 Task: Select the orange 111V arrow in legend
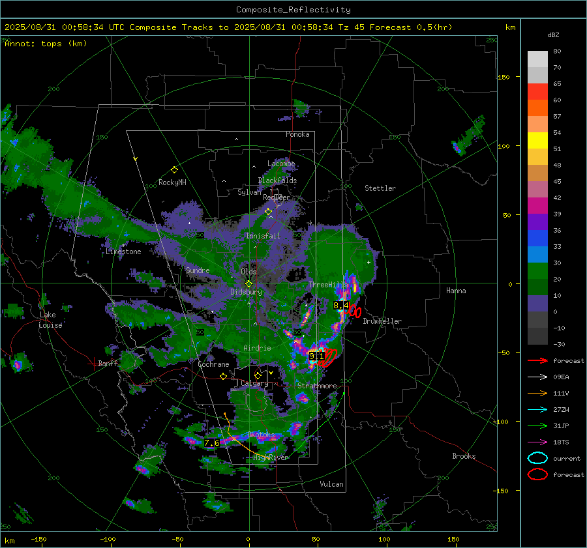(537, 393)
